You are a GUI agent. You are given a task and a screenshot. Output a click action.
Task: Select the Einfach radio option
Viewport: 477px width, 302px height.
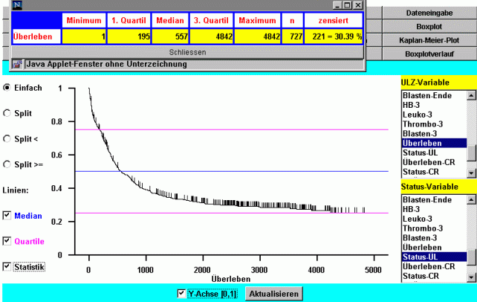point(7,88)
